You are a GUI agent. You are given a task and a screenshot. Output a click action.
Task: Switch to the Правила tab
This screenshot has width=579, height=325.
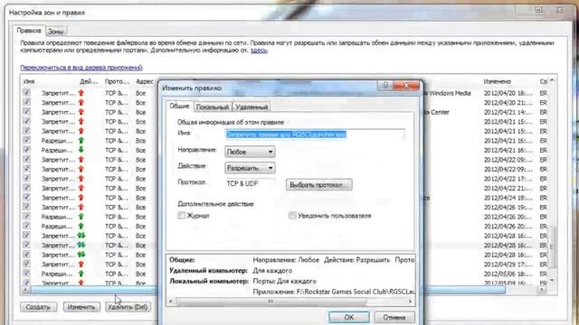29,31
